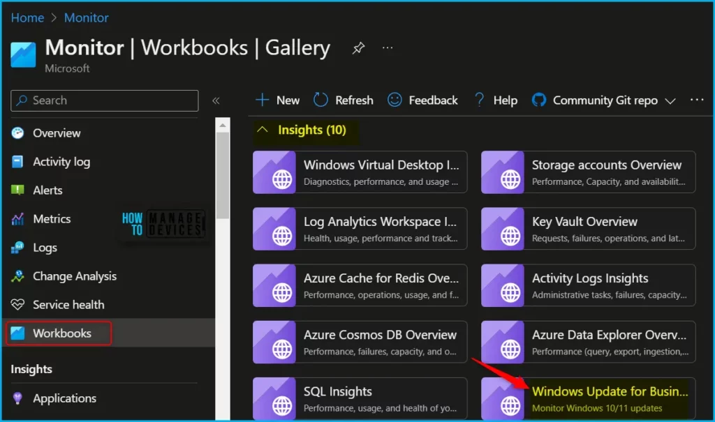The image size is (715, 422).
Task: Click Activity Logs Insights thumbnail icon
Action: [x=503, y=285]
